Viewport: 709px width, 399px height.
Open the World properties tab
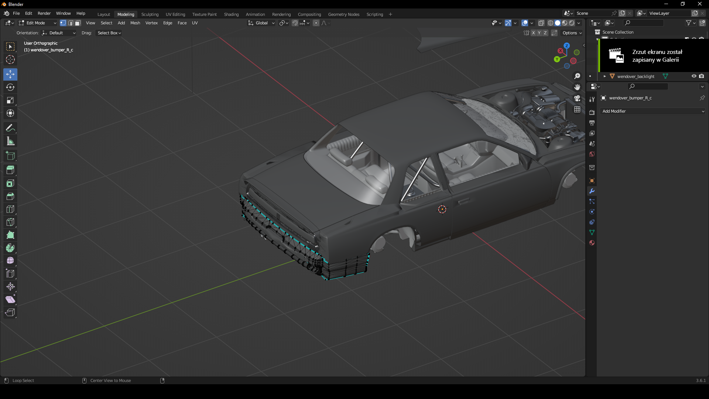coord(592,154)
